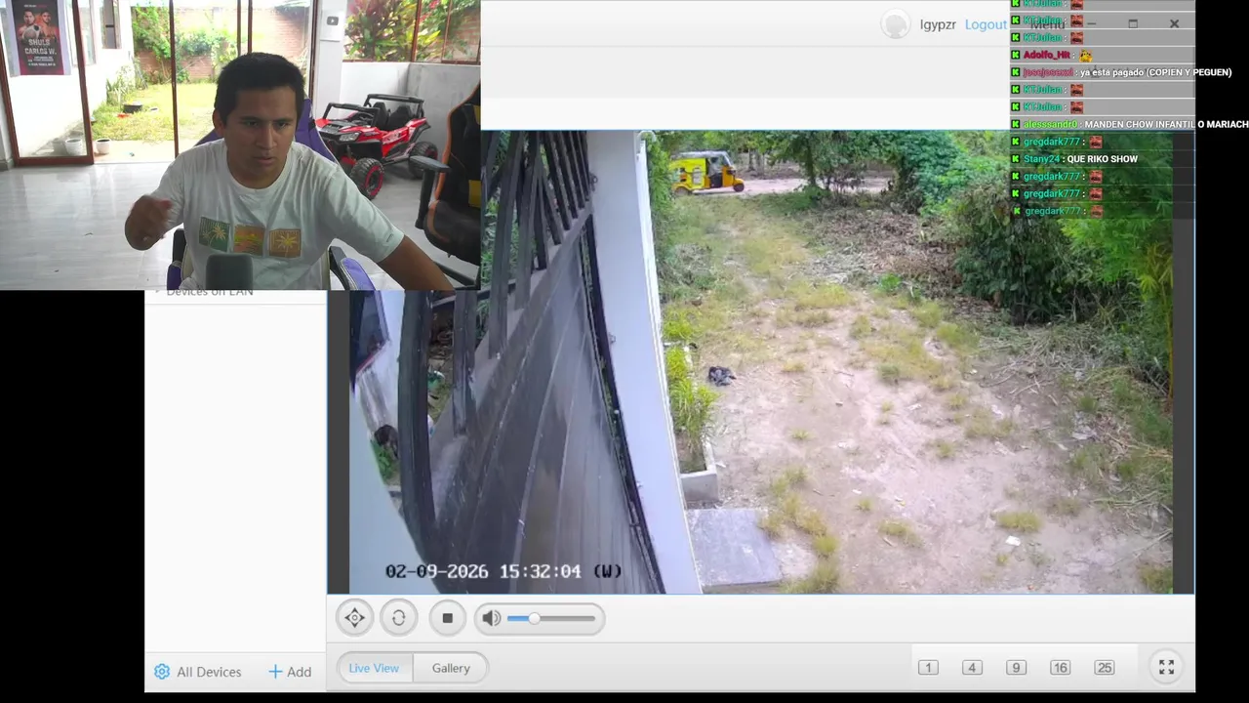Click the Adolfo_HR chat username

[x=1047, y=55]
